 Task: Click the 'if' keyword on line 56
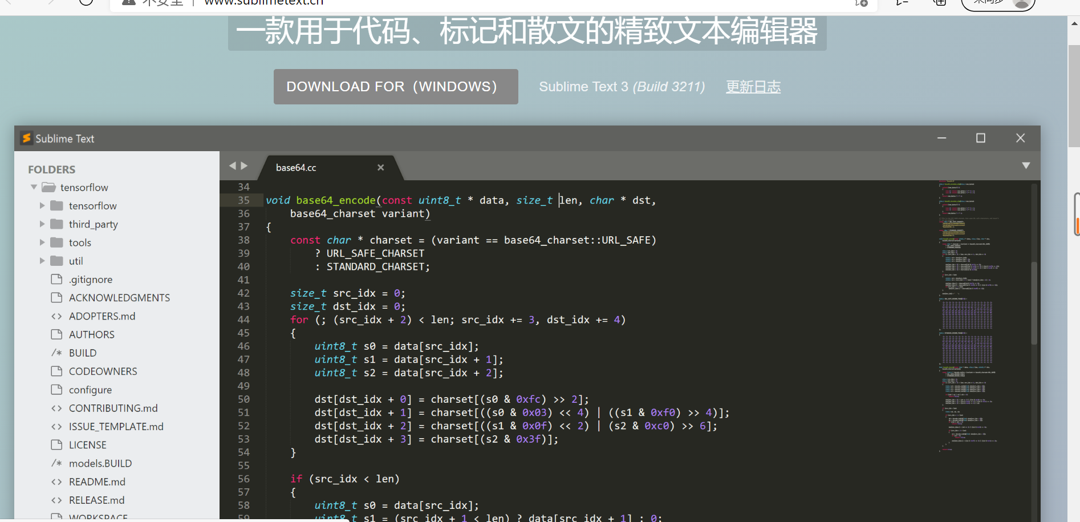click(296, 479)
